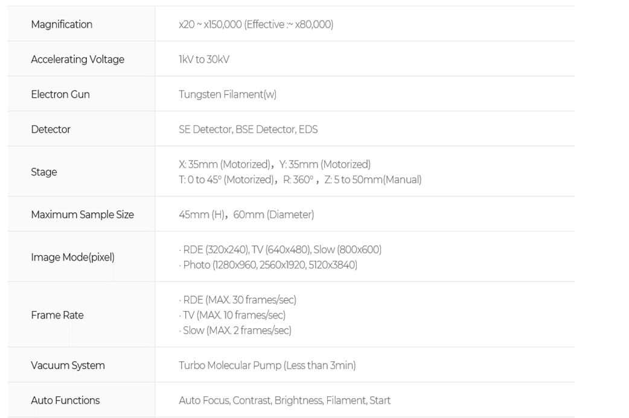Click the Maximum Sample Size label
Screen dimensions: 629x418
[x=83, y=214]
